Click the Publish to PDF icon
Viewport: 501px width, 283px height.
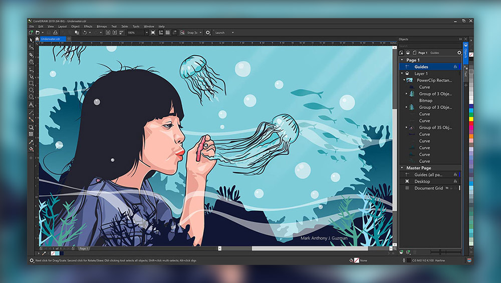click(x=121, y=33)
